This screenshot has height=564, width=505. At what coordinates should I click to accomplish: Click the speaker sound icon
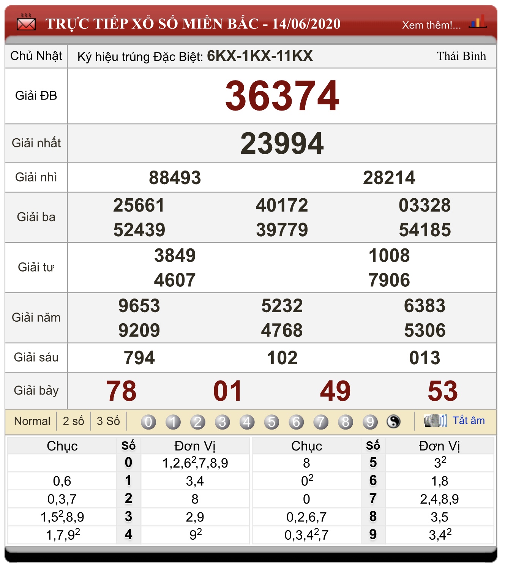436,421
